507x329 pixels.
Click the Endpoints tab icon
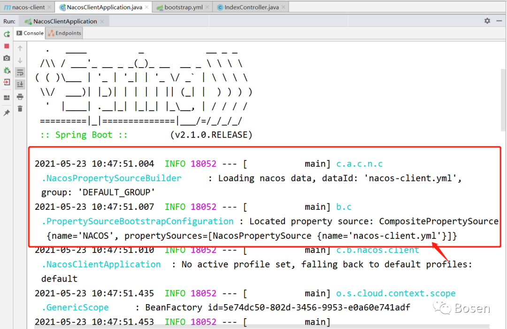tap(51, 33)
